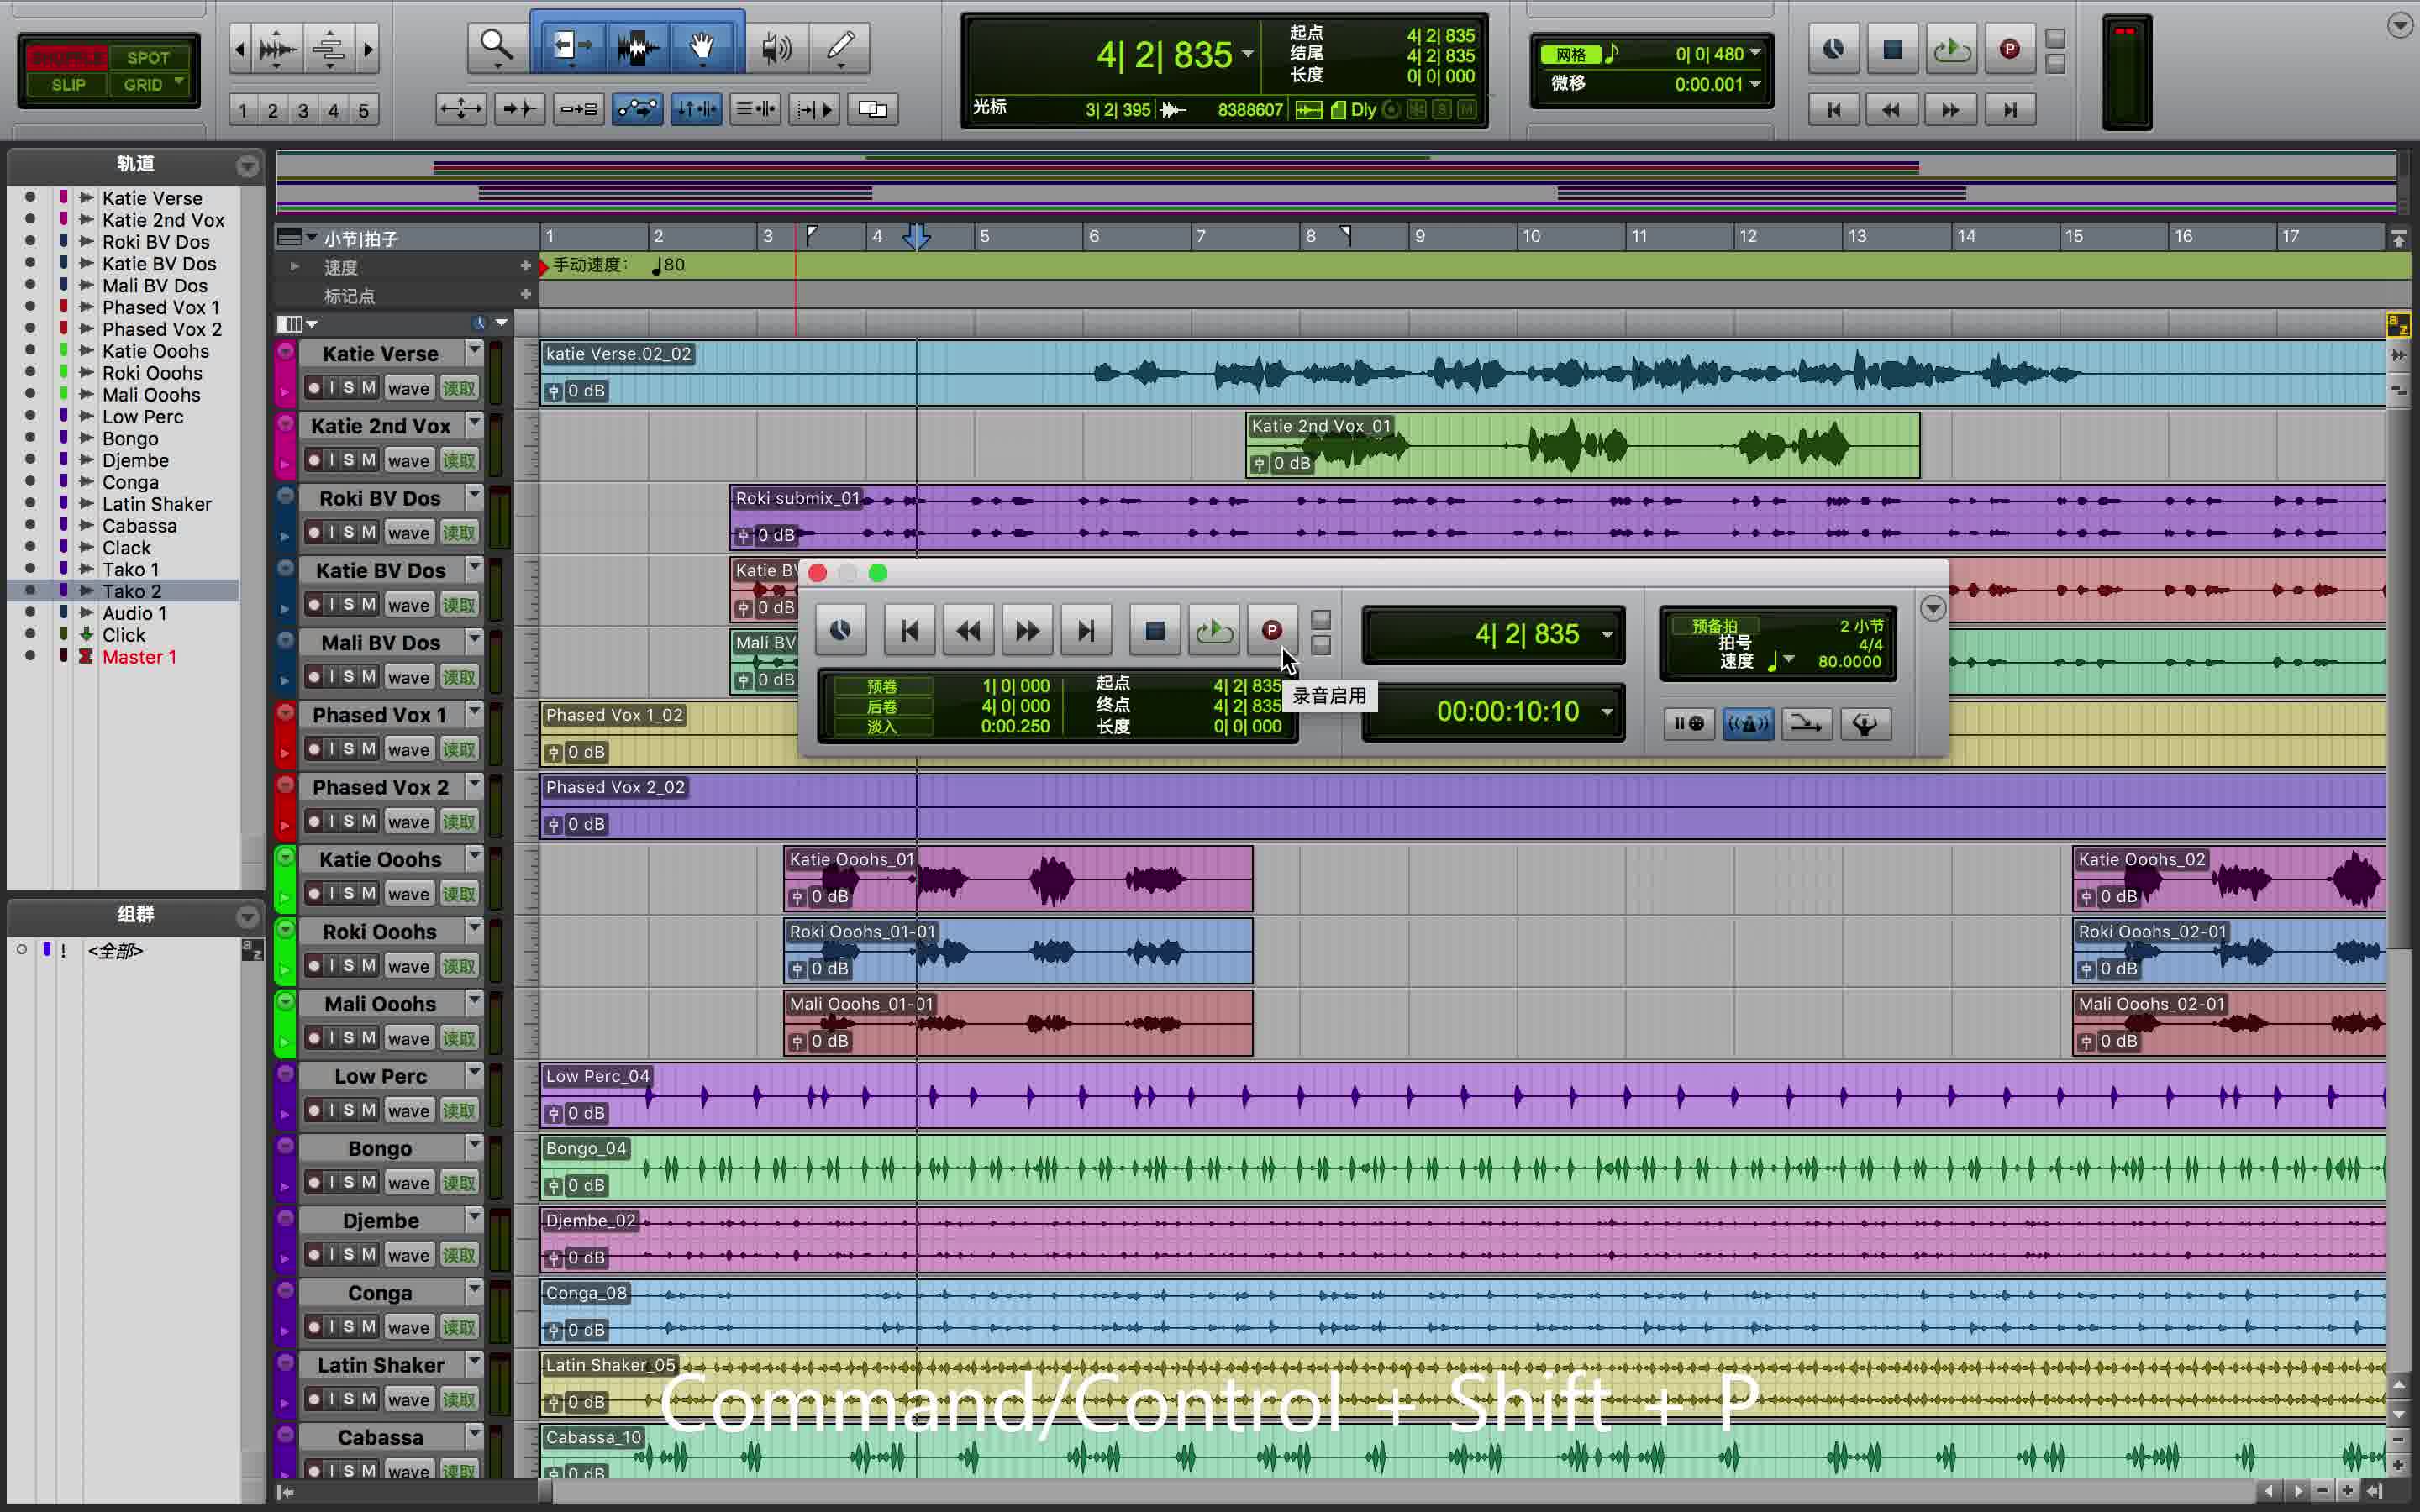Click wave view button on Conga track

pos(408,1327)
